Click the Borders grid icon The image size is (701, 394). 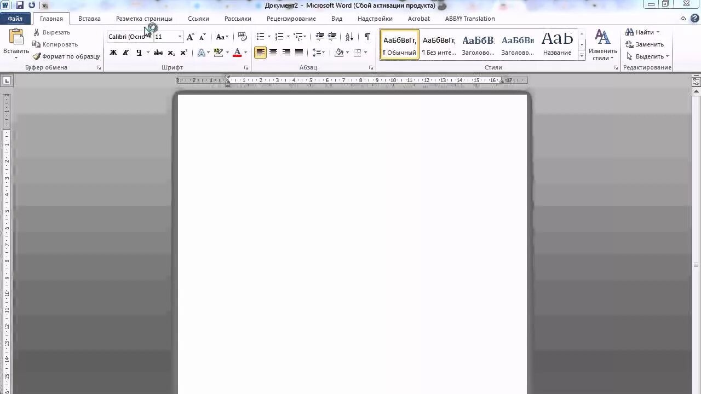coord(358,53)
